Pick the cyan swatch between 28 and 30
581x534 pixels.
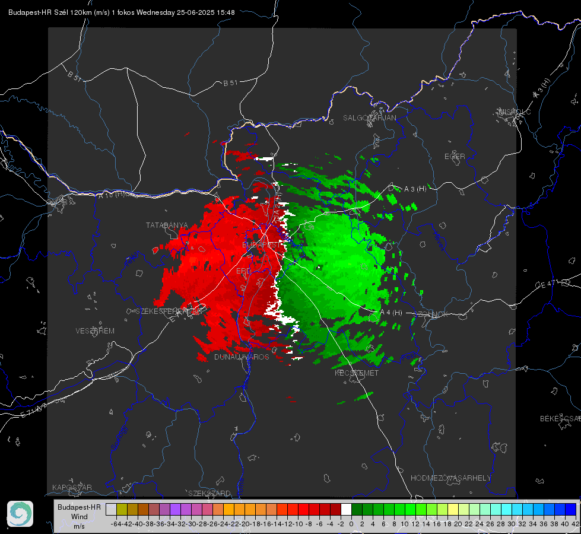pos(507,510)
